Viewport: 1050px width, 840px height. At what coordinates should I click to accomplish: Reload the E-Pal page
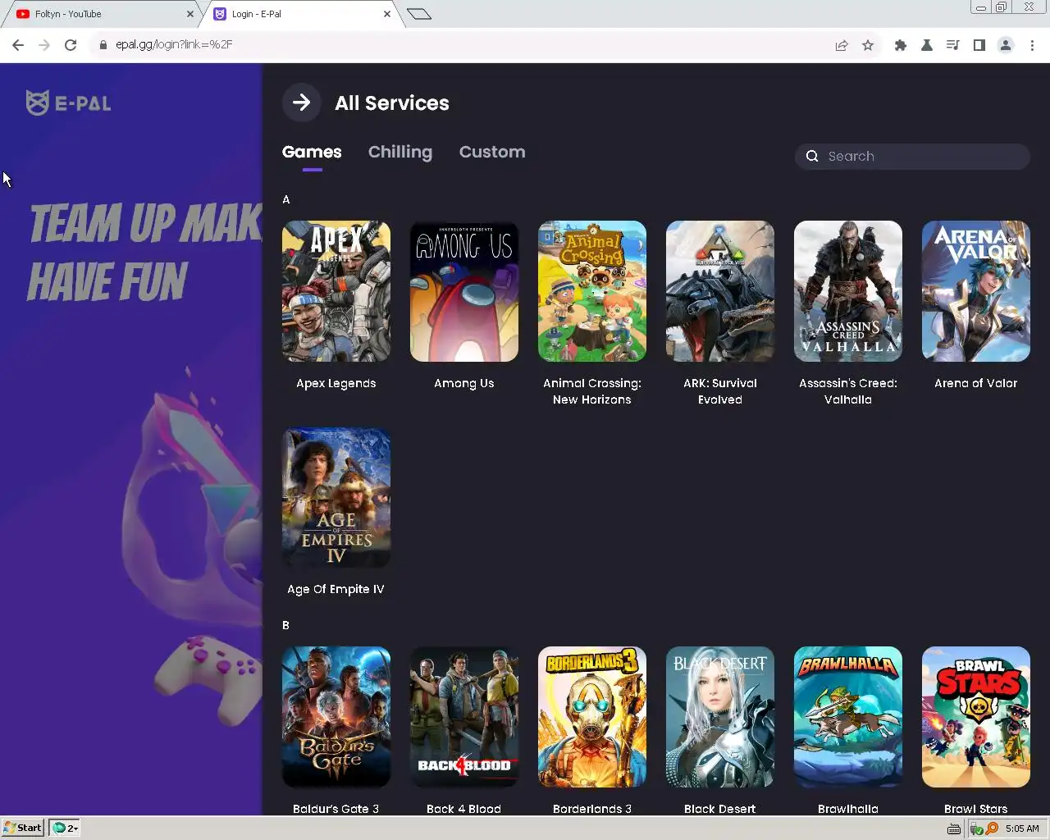click(71, 45)
